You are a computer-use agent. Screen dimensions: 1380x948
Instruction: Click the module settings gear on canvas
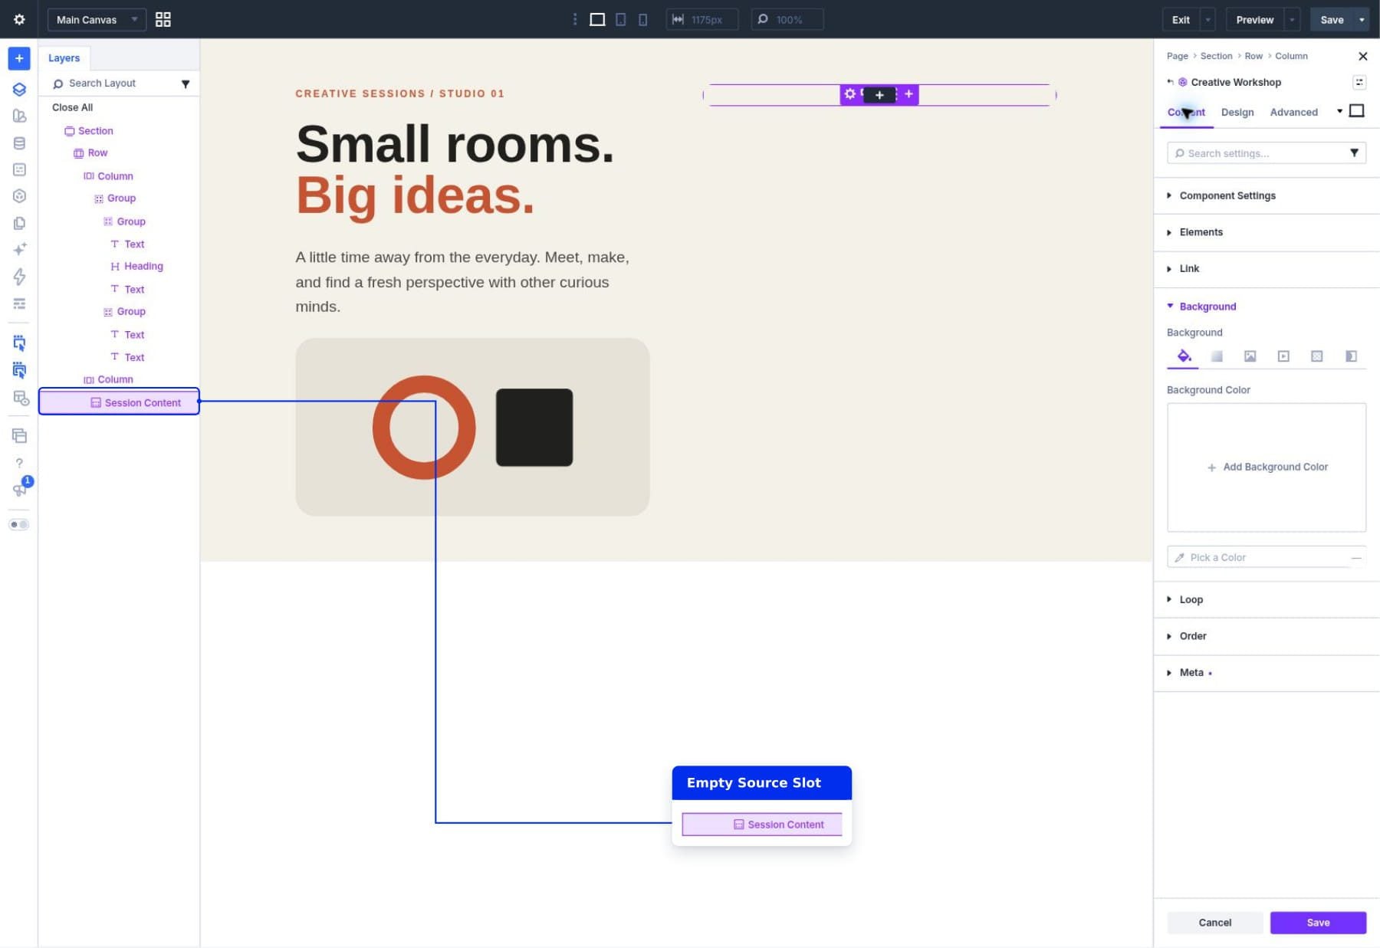[x=849, y=94]
